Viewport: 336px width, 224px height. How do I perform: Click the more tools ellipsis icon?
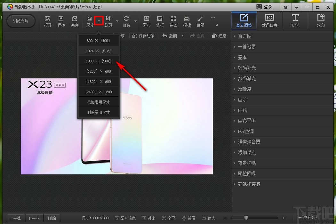pos(213,18)
